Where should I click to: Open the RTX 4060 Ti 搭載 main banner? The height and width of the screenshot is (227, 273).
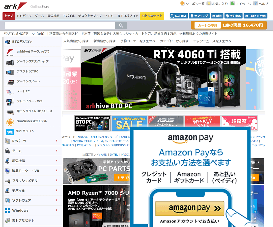163,78
